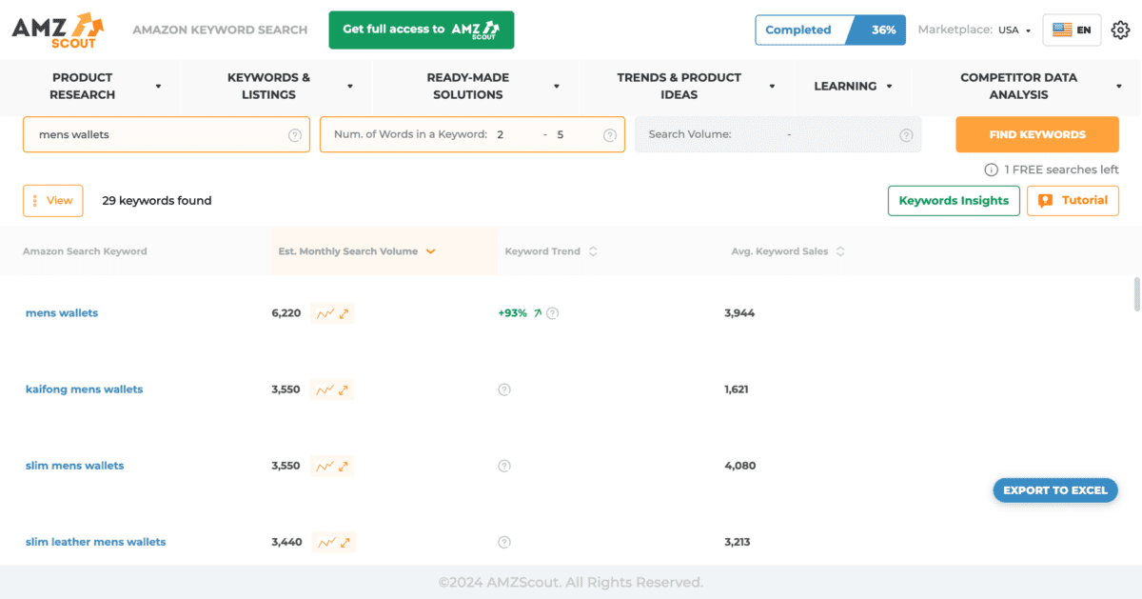1142x599 pixels.
Task: Click the US flag icon
Action: click(1062, 30)
